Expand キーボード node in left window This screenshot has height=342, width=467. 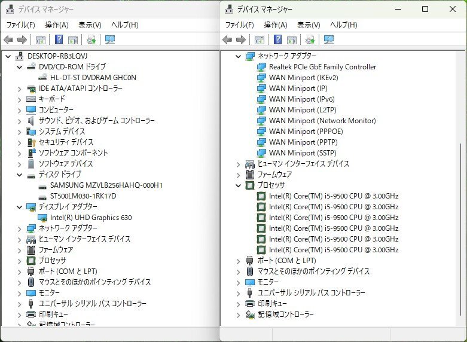tap(19, 99)
